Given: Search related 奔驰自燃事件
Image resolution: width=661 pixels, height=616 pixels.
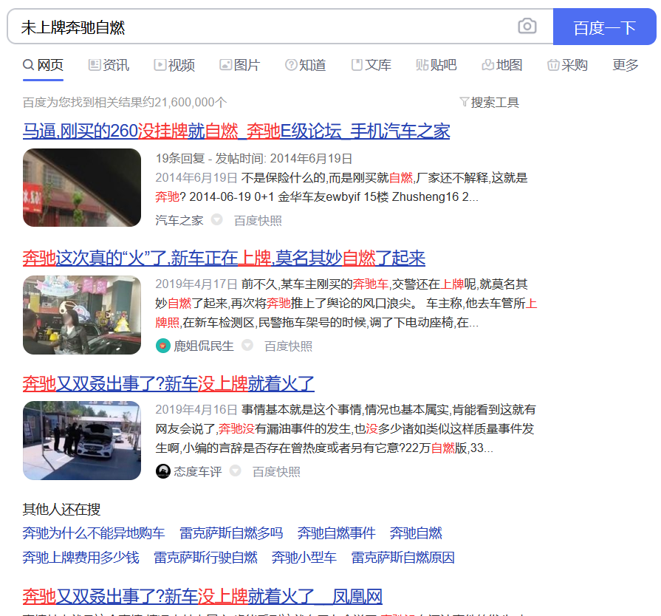Looking at the screenshot, I should [336, 533].
